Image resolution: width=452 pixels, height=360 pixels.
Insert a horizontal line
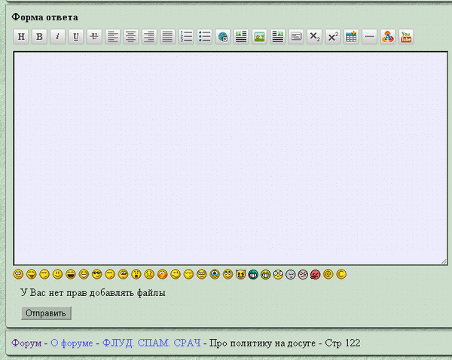point(369,37)
